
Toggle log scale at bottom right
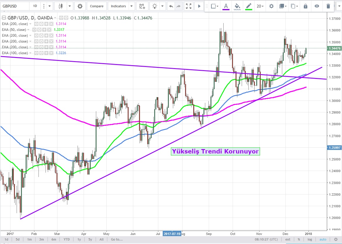(310, 239)
